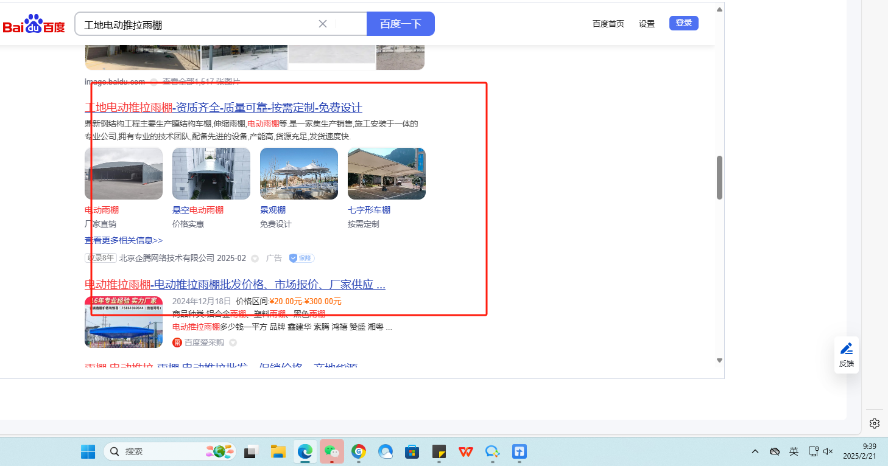Open the 百度首页 link
Viewport: 888px width, 466px height.
pos(608,24)
